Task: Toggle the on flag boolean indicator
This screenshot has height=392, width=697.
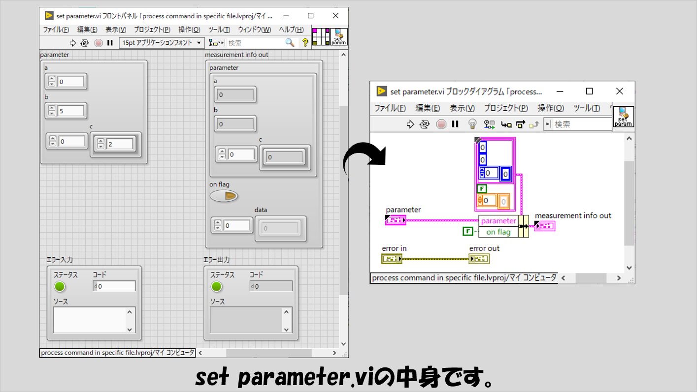Action: click(x=224, y=196)
